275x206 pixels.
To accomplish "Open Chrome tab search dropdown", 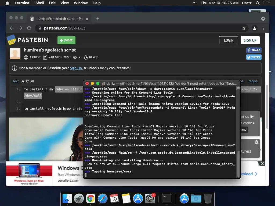I will click(x=263, y=19).
